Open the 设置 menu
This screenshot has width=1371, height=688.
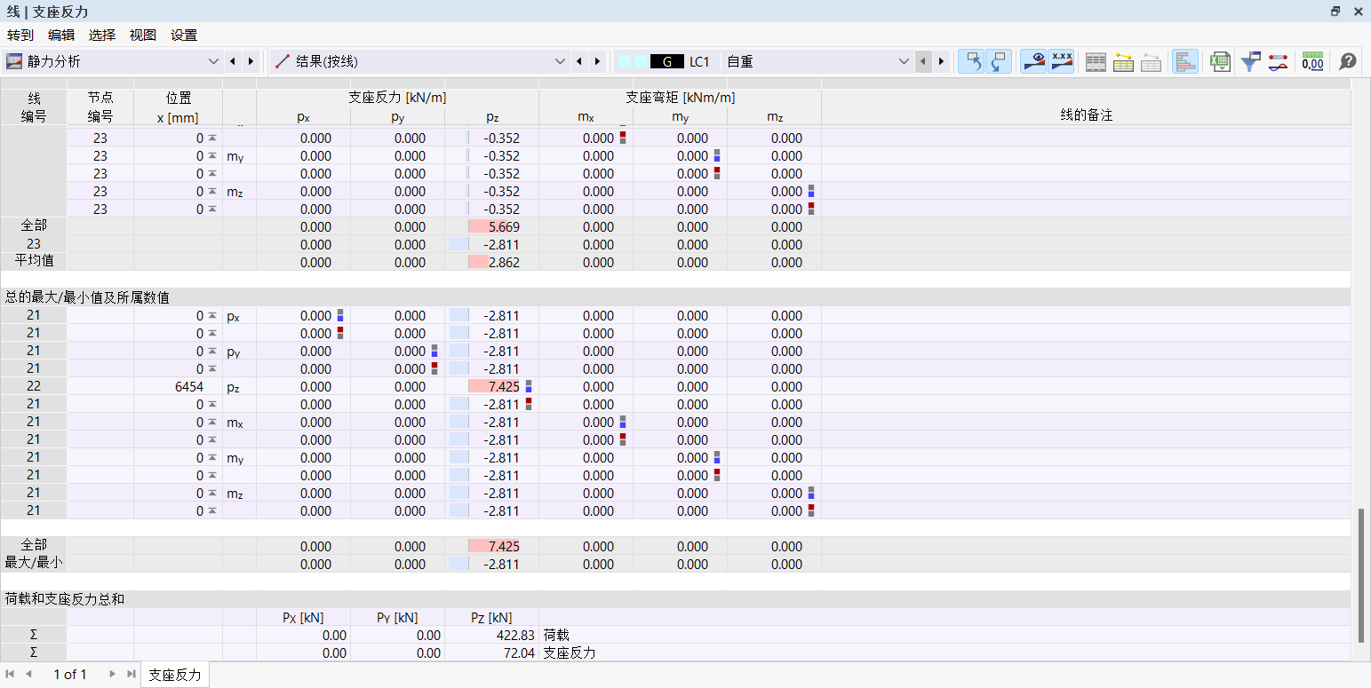pyautogui.click(x=184, y=36)
